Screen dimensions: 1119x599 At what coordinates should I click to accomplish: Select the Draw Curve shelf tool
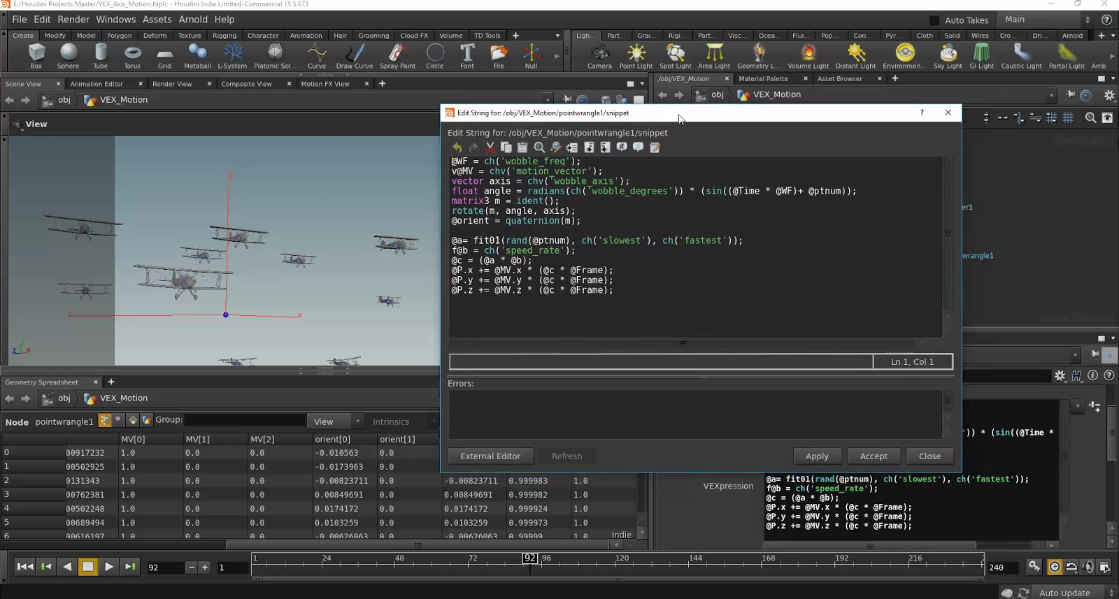pos(355,56)
